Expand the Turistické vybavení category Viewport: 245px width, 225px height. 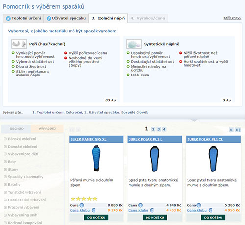tap(5, 192)
